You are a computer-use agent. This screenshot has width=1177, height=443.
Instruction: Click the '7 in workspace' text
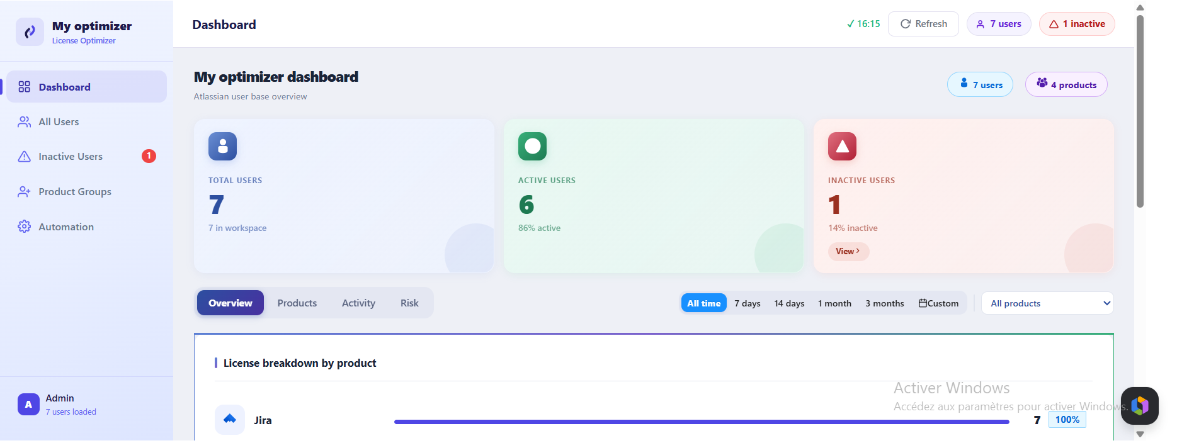(237, 228)
